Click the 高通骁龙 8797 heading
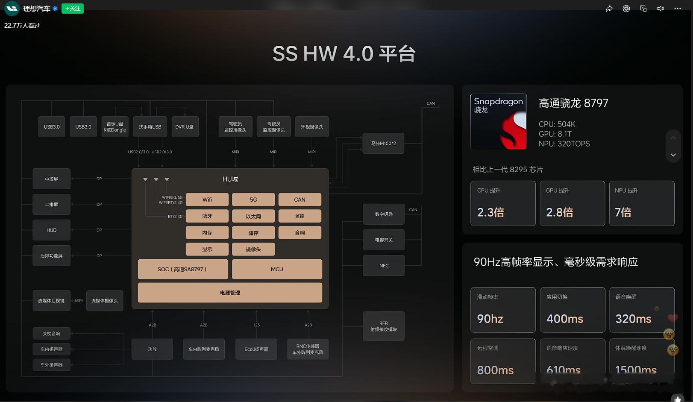 pos(573,103)
